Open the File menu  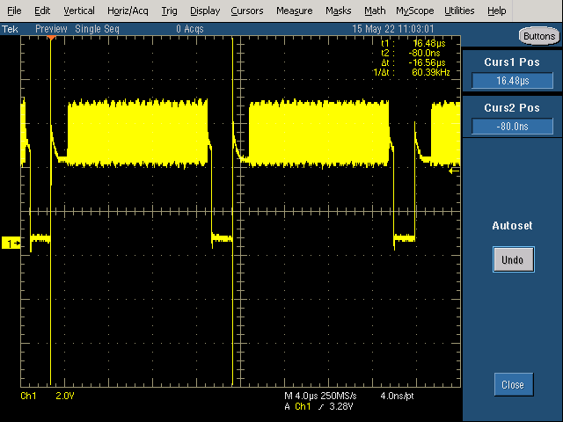click(x=14, y=11)
